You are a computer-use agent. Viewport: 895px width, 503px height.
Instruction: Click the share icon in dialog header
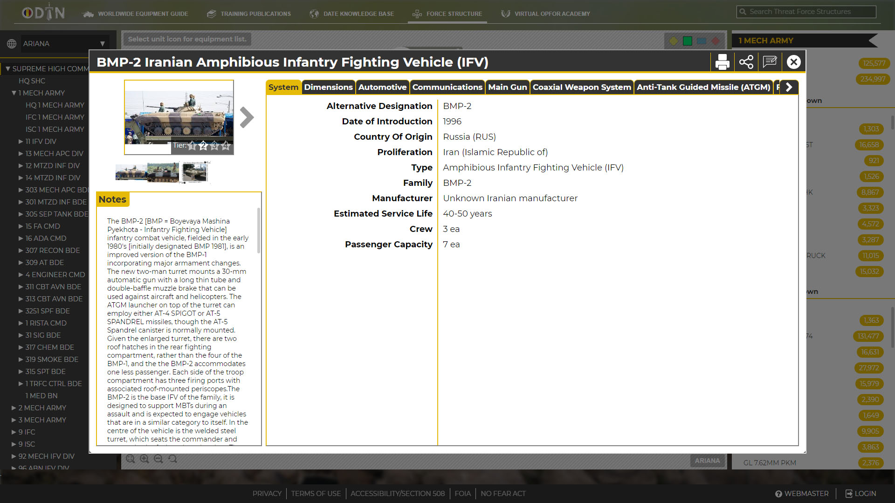pos(746,62)
